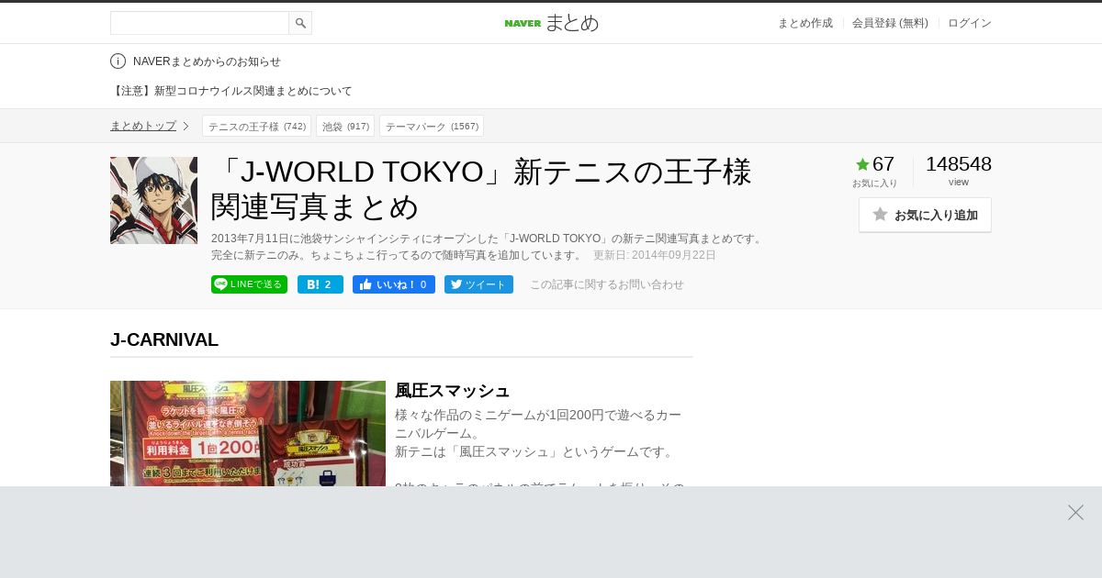Close the bottom banner with X
Image resolution: width=1102 pixels, height=578 pixels.
[1075, 512]
